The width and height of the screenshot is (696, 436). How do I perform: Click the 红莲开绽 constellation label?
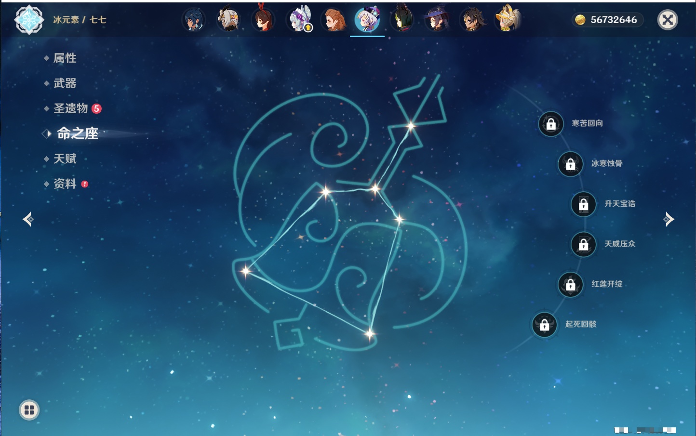pyautogui.click(x=607, y=284)
